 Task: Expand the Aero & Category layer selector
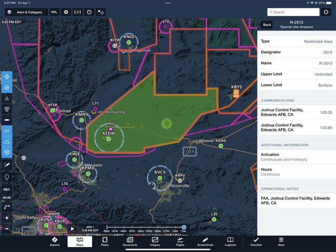pyautogui.click(x=25, y=12)
